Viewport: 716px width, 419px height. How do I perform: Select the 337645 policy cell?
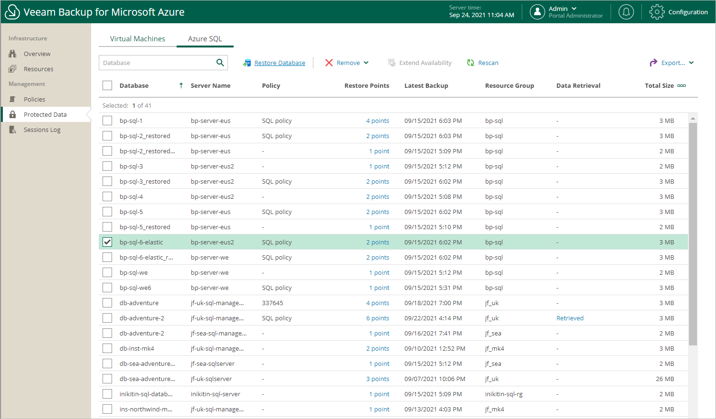(x=273, y=303)
